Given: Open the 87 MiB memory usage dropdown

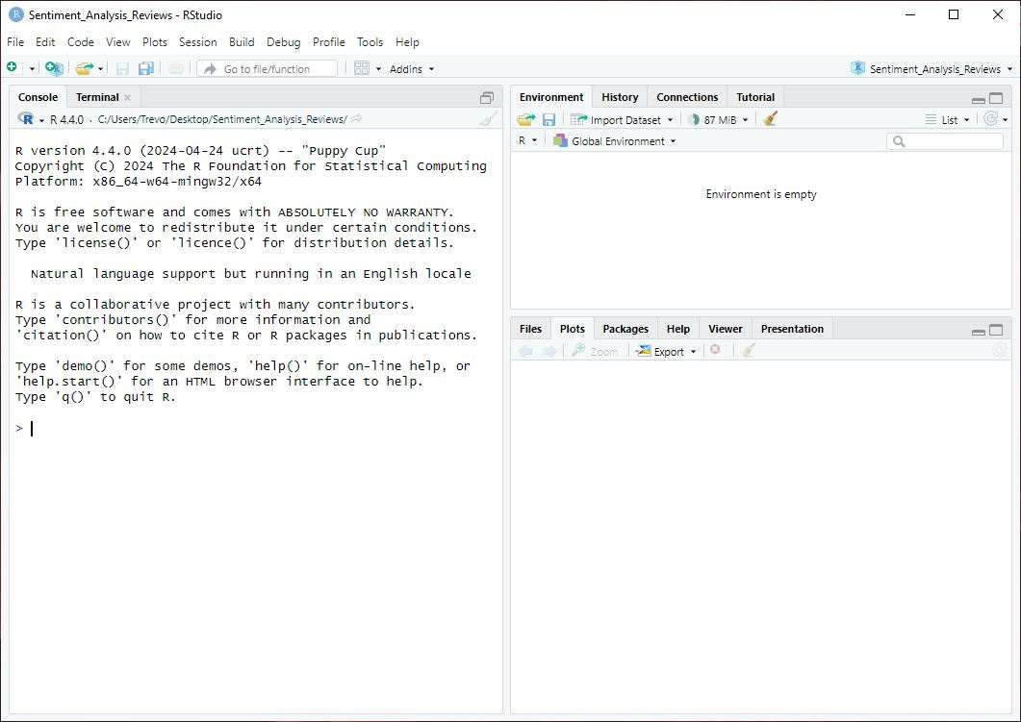Looking at the screenshot, I should click(x=718, y=119).
